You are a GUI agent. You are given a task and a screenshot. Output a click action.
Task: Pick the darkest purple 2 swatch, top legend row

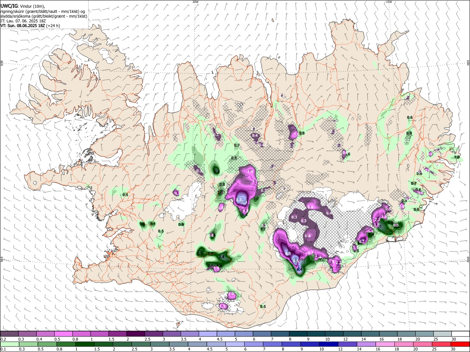click(135, 334)
